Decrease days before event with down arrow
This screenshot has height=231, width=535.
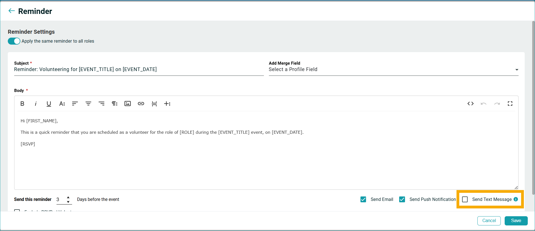coord(68,202)
